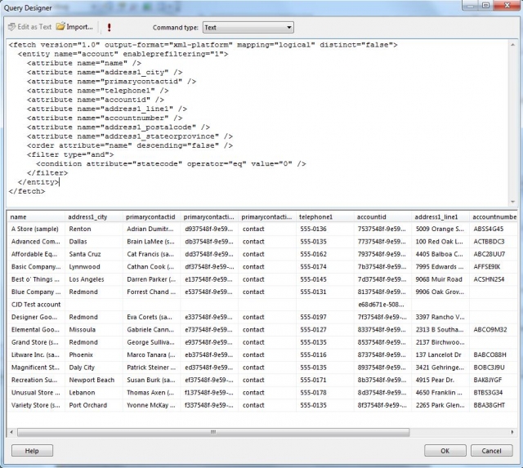Select the address1_city column header
The image size is (523, 468).
point(94,217)
